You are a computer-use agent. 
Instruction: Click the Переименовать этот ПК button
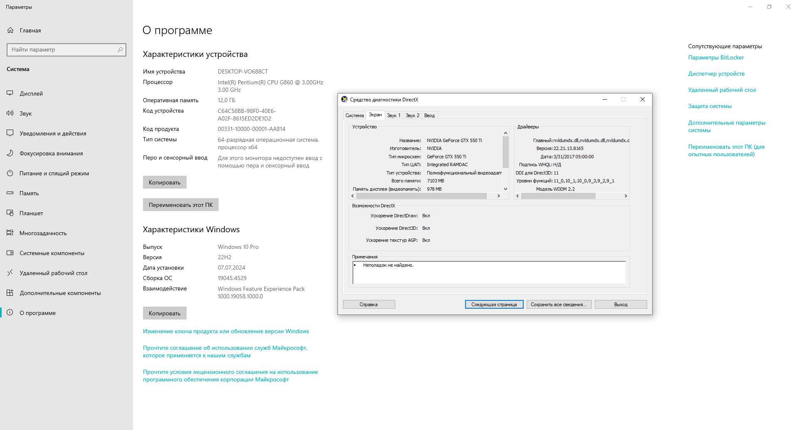(x=180, y=205)
